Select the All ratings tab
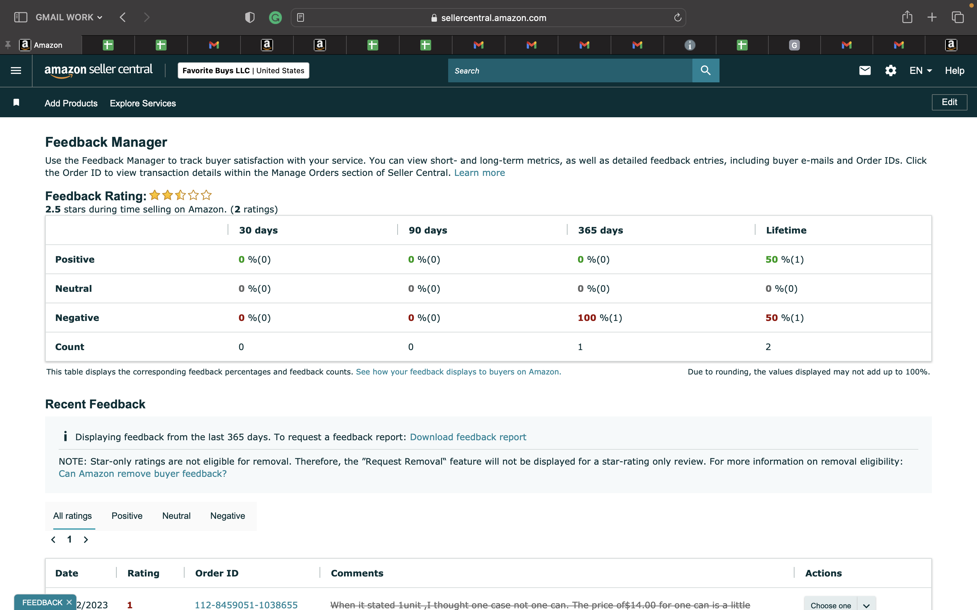 tap(73, 515)
